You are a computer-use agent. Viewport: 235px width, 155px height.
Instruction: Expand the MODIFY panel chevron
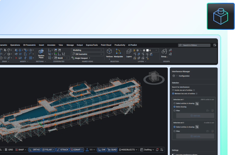[x=28, y=62]
